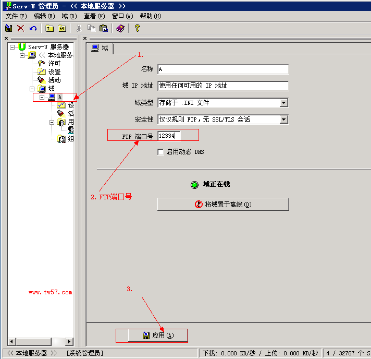Click the FTP 端口号 input field
The width and height of the screenshot is (371, 359).
(x=169, y=136)
